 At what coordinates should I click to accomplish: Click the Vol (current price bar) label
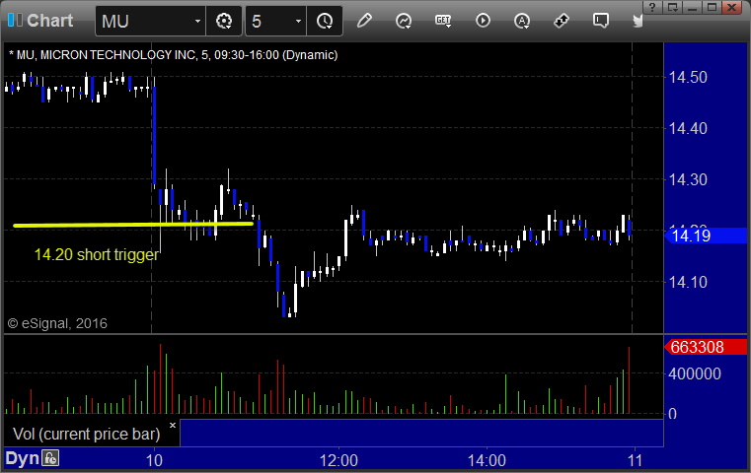pyautogui.click(x=86, y=434)
